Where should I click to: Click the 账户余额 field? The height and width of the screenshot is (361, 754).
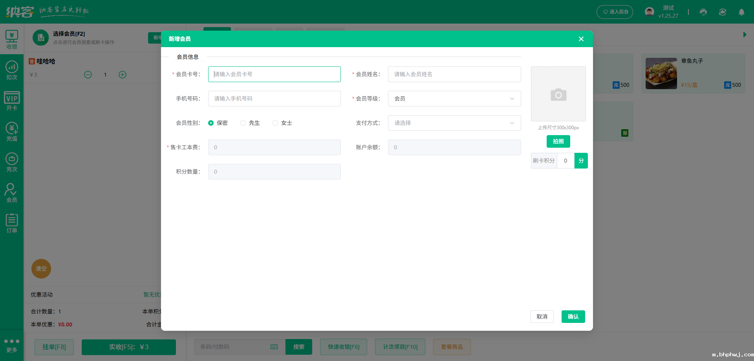(454, 147)
